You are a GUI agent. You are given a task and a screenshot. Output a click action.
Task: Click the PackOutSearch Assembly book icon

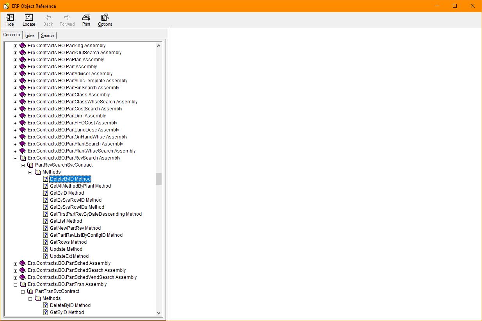pyautogui.click(x=23, y=53)
